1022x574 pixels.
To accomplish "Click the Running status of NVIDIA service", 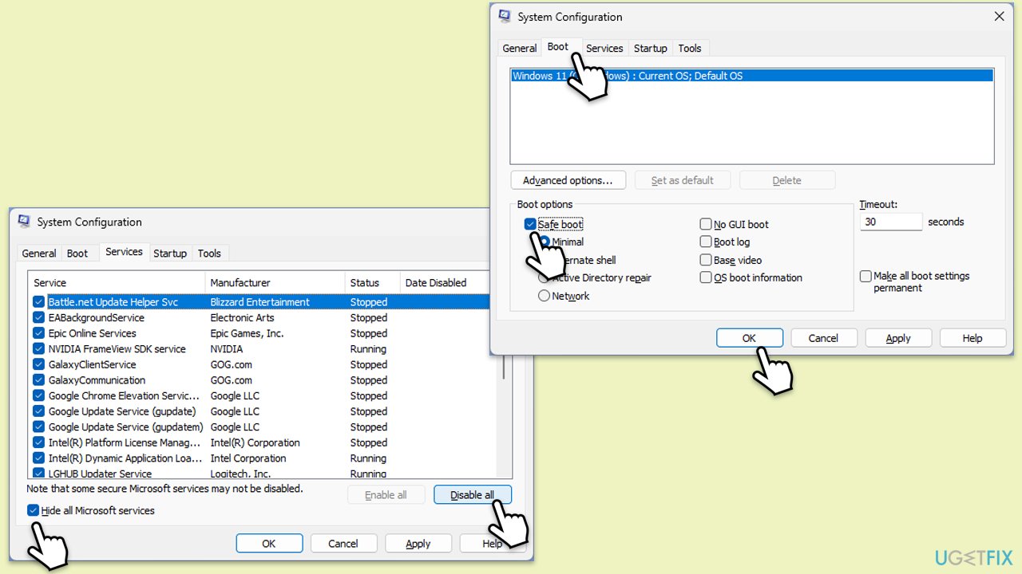I will pyautogui.click(x=368, y=348).
